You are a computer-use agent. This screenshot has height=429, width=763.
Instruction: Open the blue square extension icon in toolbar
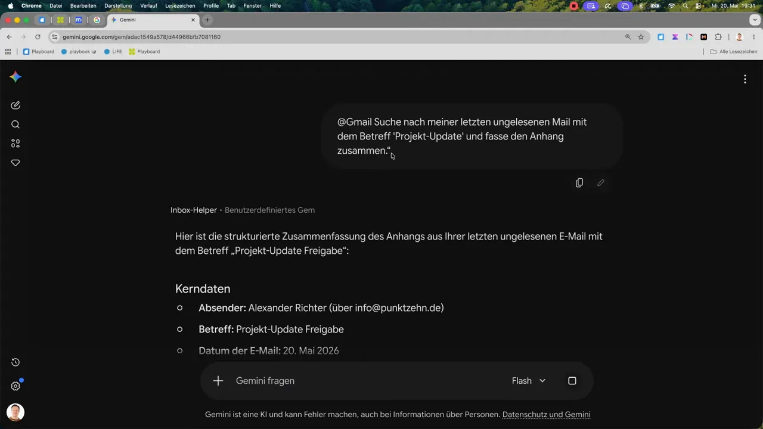click(x=660, y=37)
